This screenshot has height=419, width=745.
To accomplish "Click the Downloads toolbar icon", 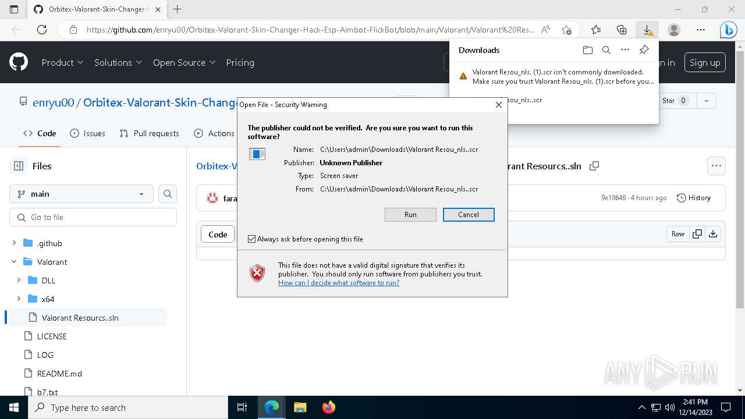I will point(647,30).
